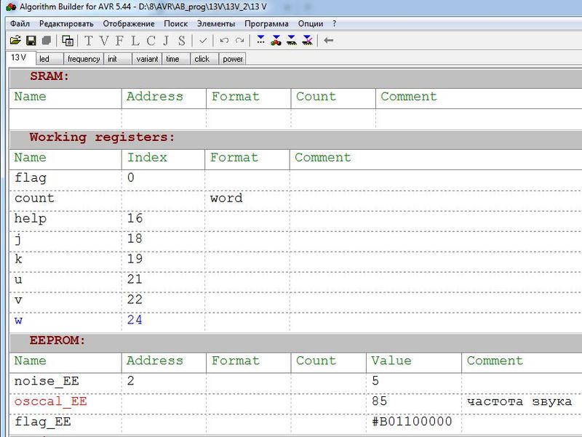The height and width of the screenshot is (437, 582).
Task: Click the #B01100000 value of flag_EE
Action: (411, 422)
